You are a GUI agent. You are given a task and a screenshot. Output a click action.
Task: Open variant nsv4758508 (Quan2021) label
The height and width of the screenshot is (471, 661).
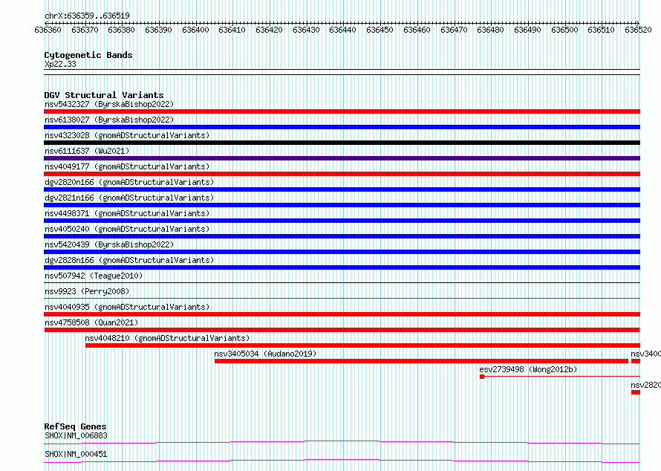(91, 322)
